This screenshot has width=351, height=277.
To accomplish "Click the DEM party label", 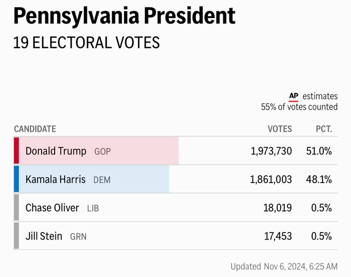I will 102,180.
